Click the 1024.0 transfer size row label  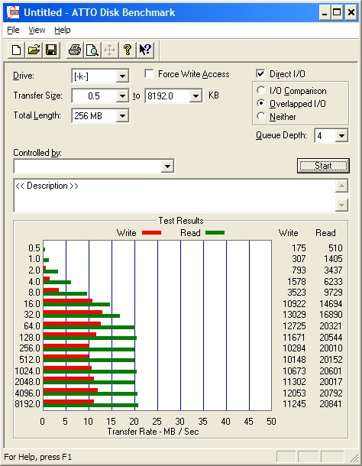27,371
